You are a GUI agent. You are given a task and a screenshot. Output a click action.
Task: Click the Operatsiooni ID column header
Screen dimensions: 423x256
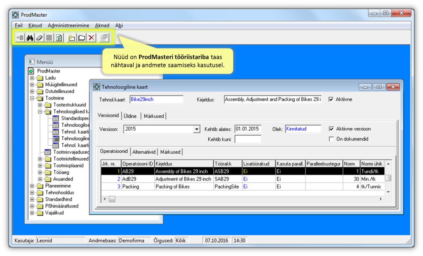[138, 163]
